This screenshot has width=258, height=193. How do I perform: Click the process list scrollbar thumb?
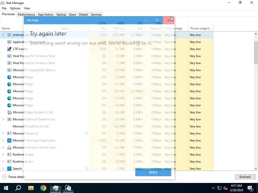pyautogui.click(x=256, y=53)
